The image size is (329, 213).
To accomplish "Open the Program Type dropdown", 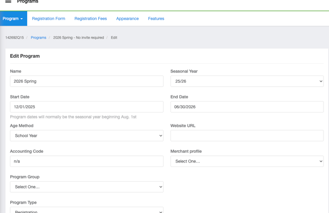I will pos(86,210).
